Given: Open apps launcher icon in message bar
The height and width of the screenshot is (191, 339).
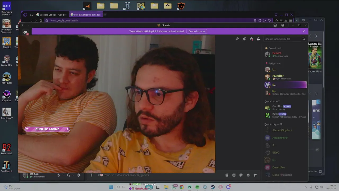Looking at the screenshot, I should (255, 175).
